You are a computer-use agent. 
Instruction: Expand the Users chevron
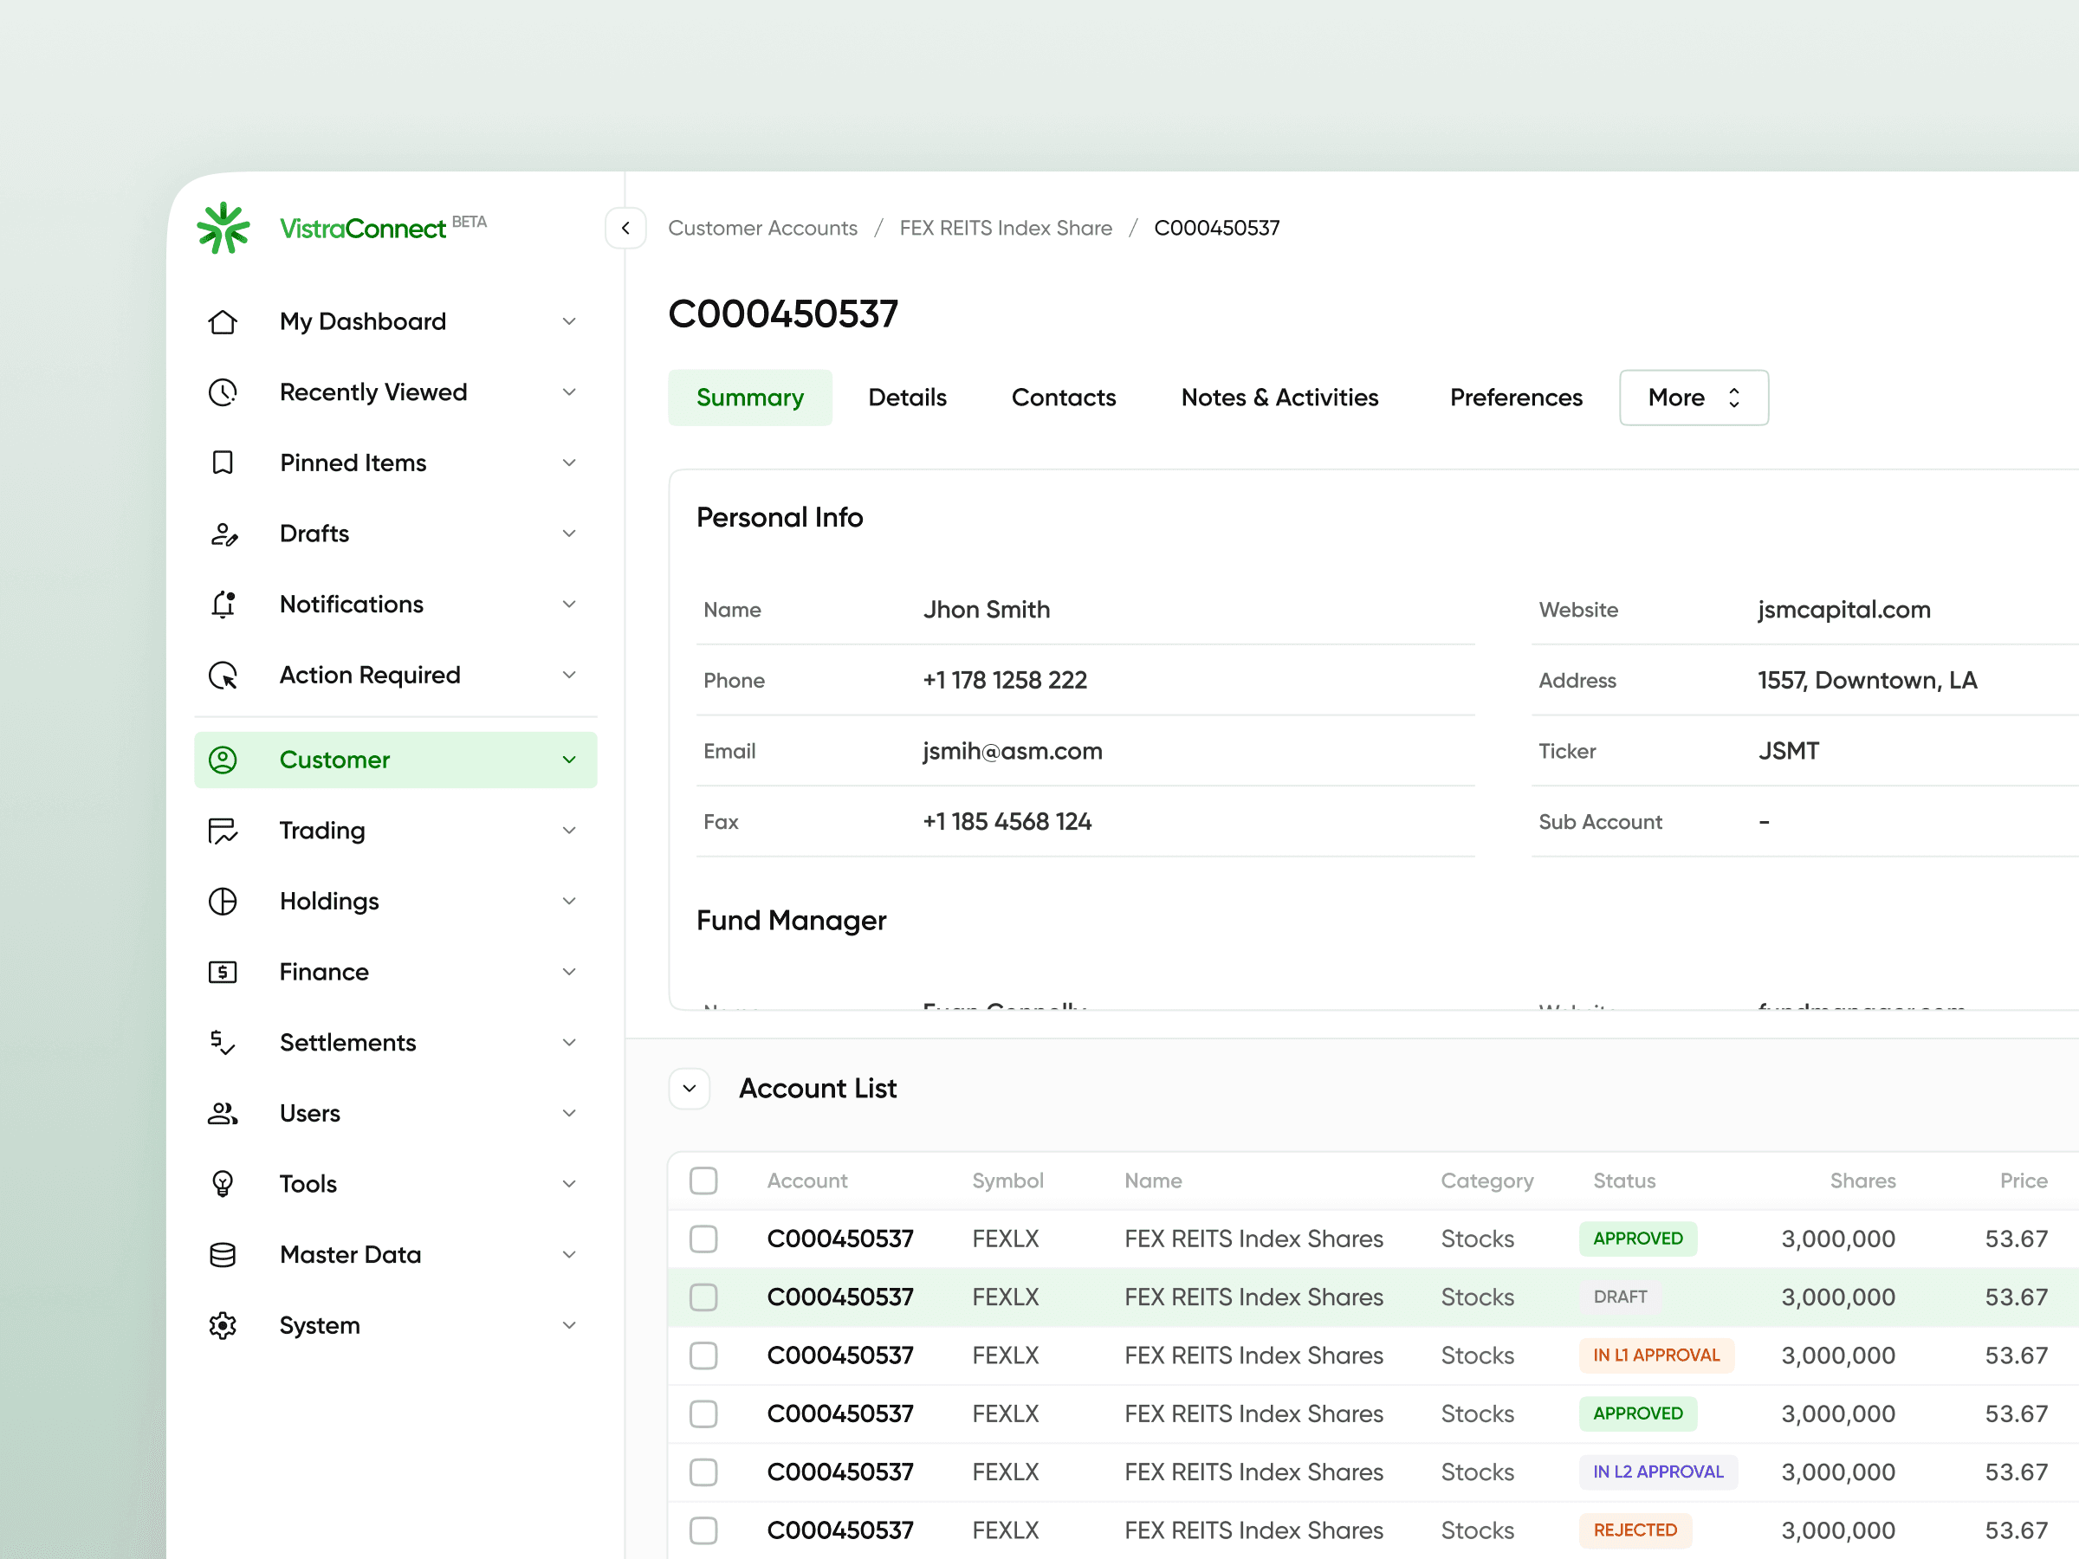[570, 1114]
